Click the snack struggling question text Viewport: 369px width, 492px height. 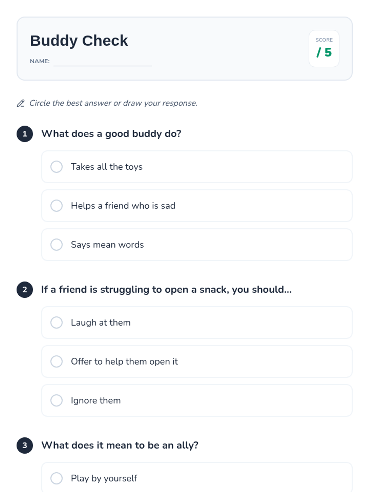pyautogui.click(x=166, y=290)
